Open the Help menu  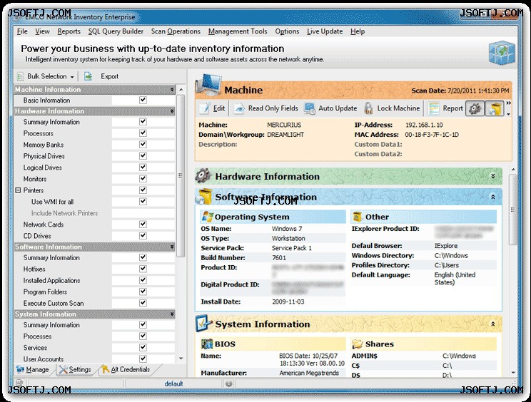pyautogui.click(x=358, y=31)
